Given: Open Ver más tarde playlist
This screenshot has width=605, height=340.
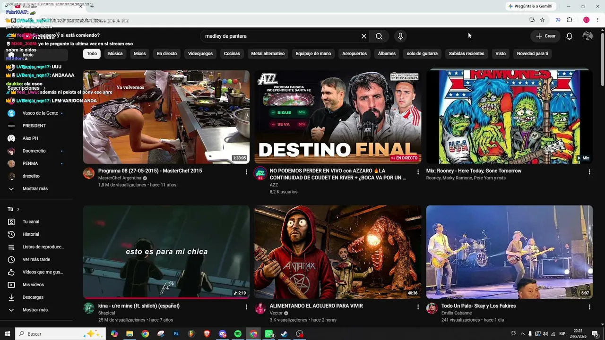Looking at the screenshot, I should coord(36,259).
